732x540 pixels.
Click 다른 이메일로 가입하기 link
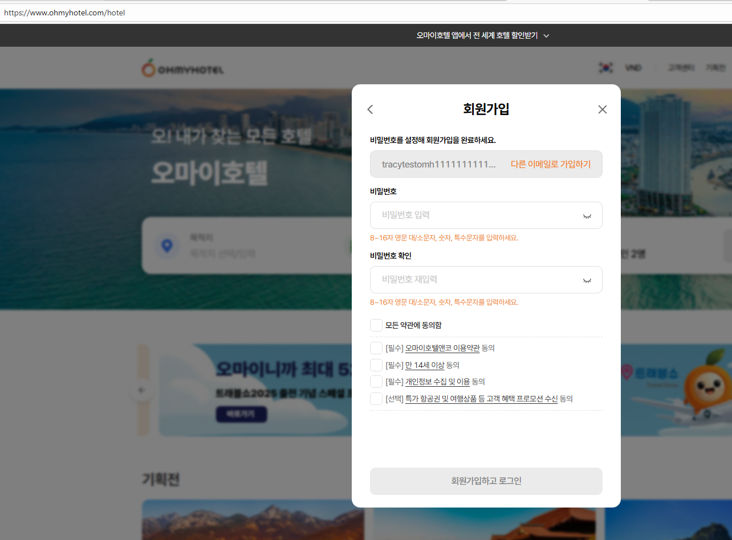coord(551,164)
